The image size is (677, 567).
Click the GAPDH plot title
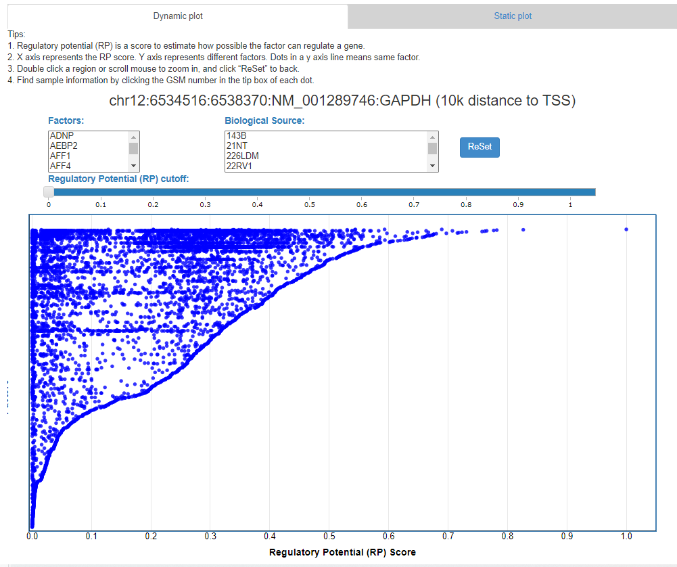pyautogui.click(x=342, y=101)
